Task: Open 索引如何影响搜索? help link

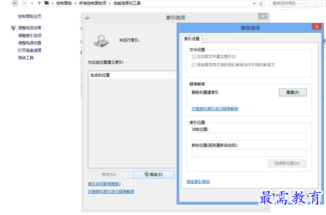Action: point(104,184)
